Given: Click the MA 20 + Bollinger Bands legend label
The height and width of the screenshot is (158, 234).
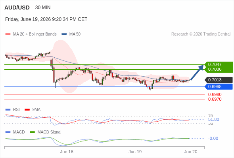Looking at the screenshot, I should tap(35, 34).
